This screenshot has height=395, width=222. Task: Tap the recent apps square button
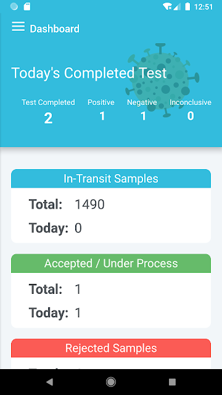pos(172,382)
